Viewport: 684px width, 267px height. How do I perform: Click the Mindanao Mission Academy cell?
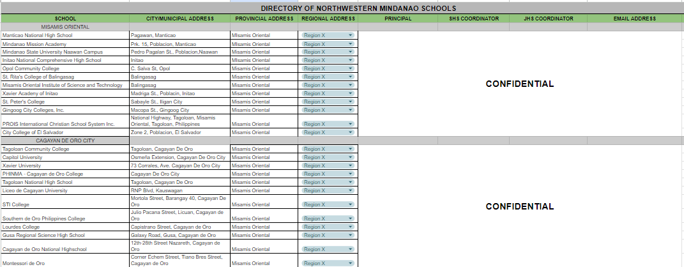coord(65,44)
